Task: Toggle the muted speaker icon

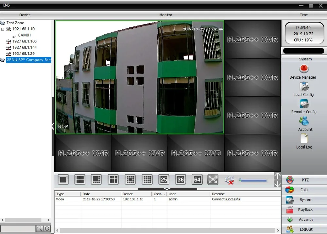Action: (230, 180)
